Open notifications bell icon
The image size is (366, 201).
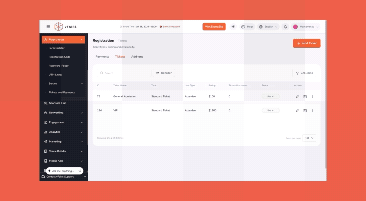click(x=285, y=27)
